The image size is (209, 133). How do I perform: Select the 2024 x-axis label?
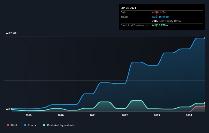[x=189, y=115]
